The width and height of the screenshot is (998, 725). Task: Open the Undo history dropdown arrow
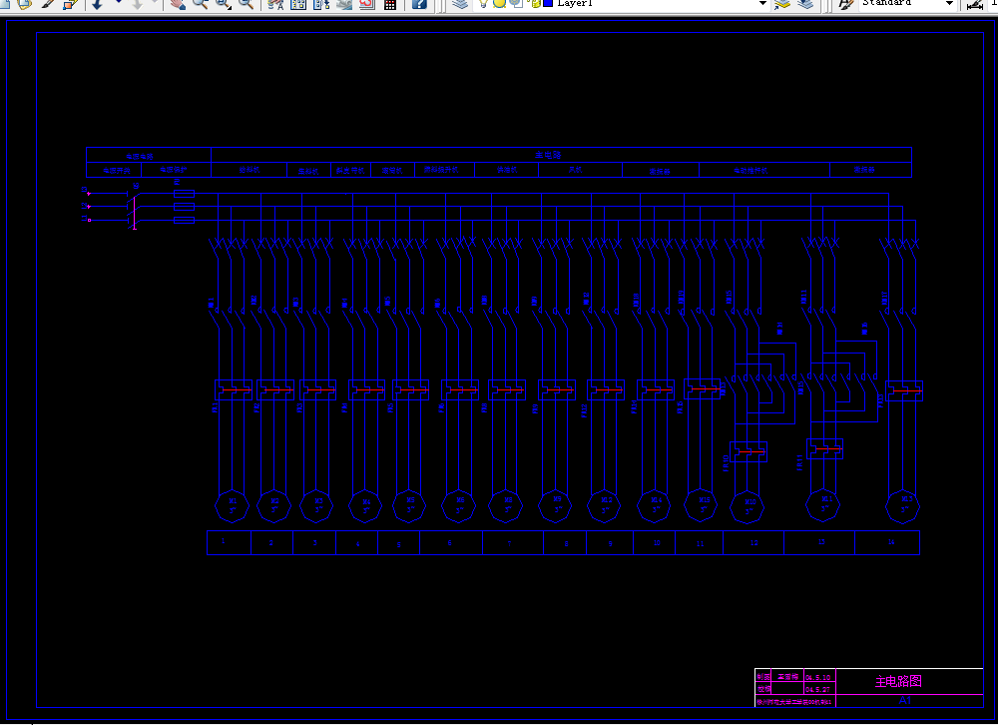118,3
